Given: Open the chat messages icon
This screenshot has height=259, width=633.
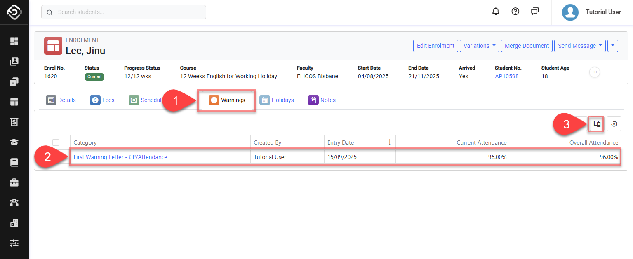Looking at the screenshot, I should click(535, 12).
